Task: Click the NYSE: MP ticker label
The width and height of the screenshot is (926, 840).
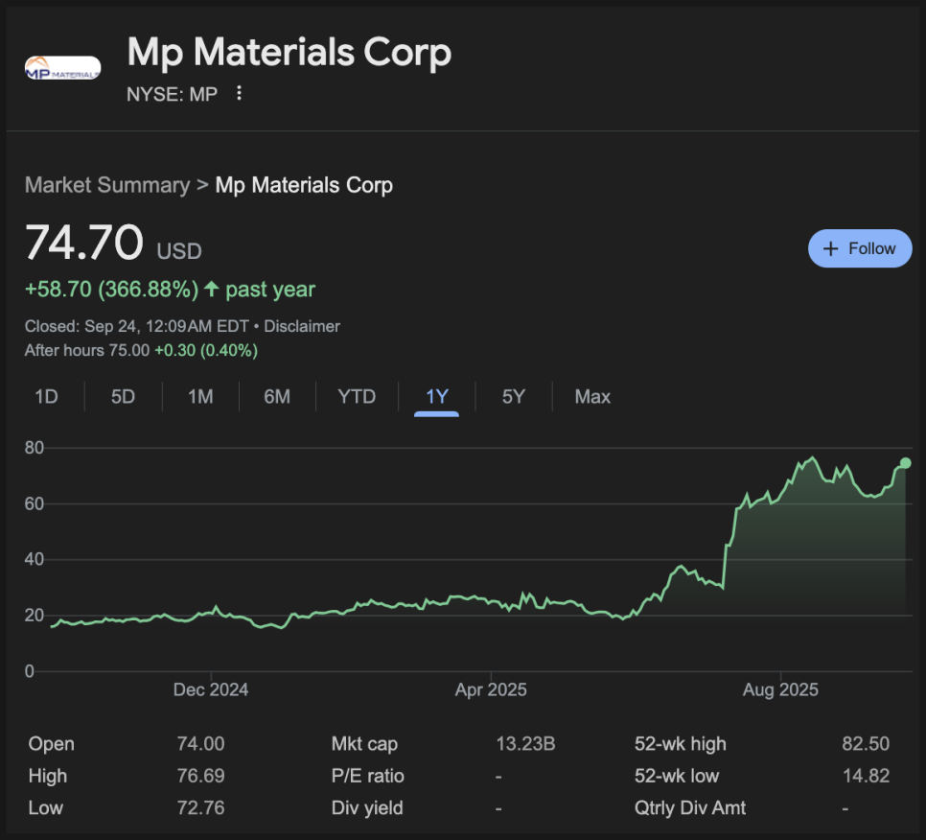Action: (x=172, y=94)
